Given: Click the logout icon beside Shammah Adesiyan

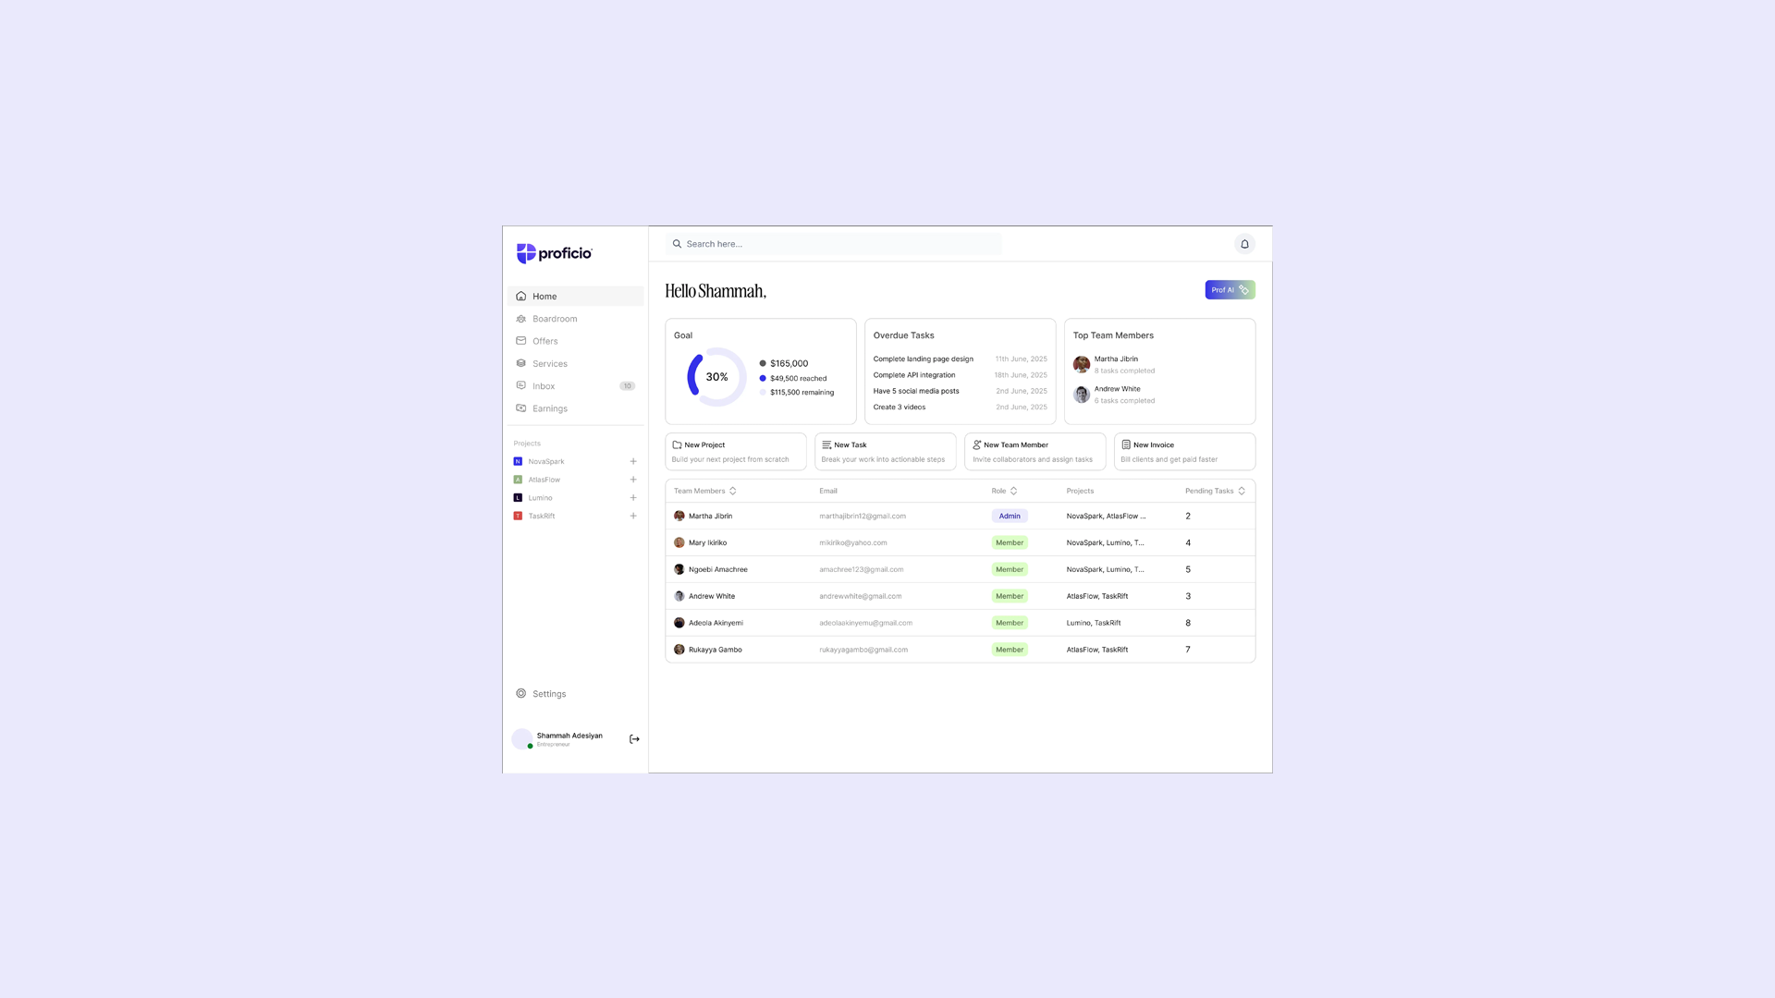Looking at the screenshot, I should 634,739.
